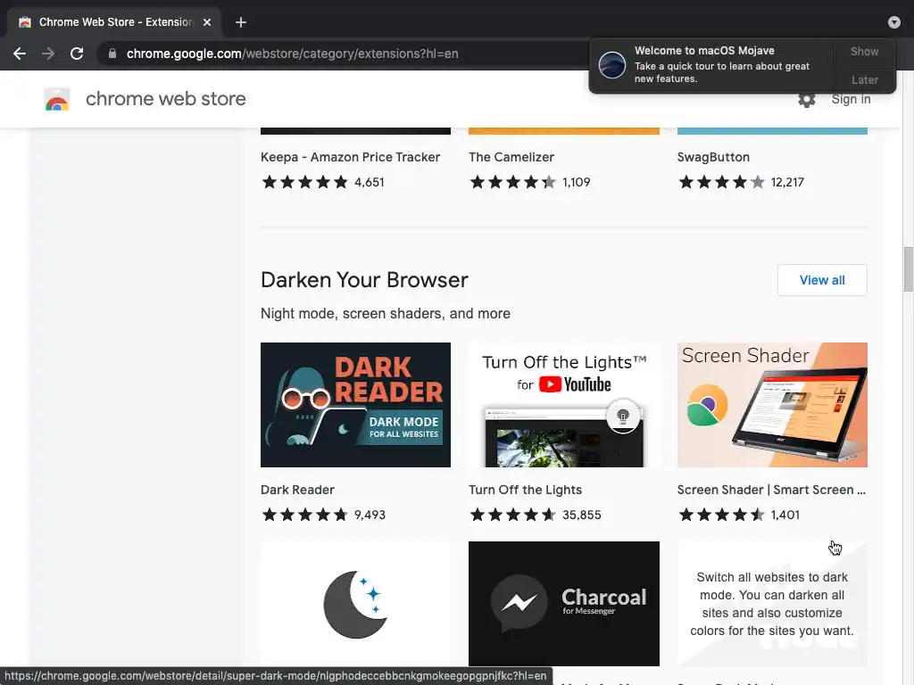Open the Charcoal for Messenger thumbnail

pyautogui.click(x=564, y=604)
